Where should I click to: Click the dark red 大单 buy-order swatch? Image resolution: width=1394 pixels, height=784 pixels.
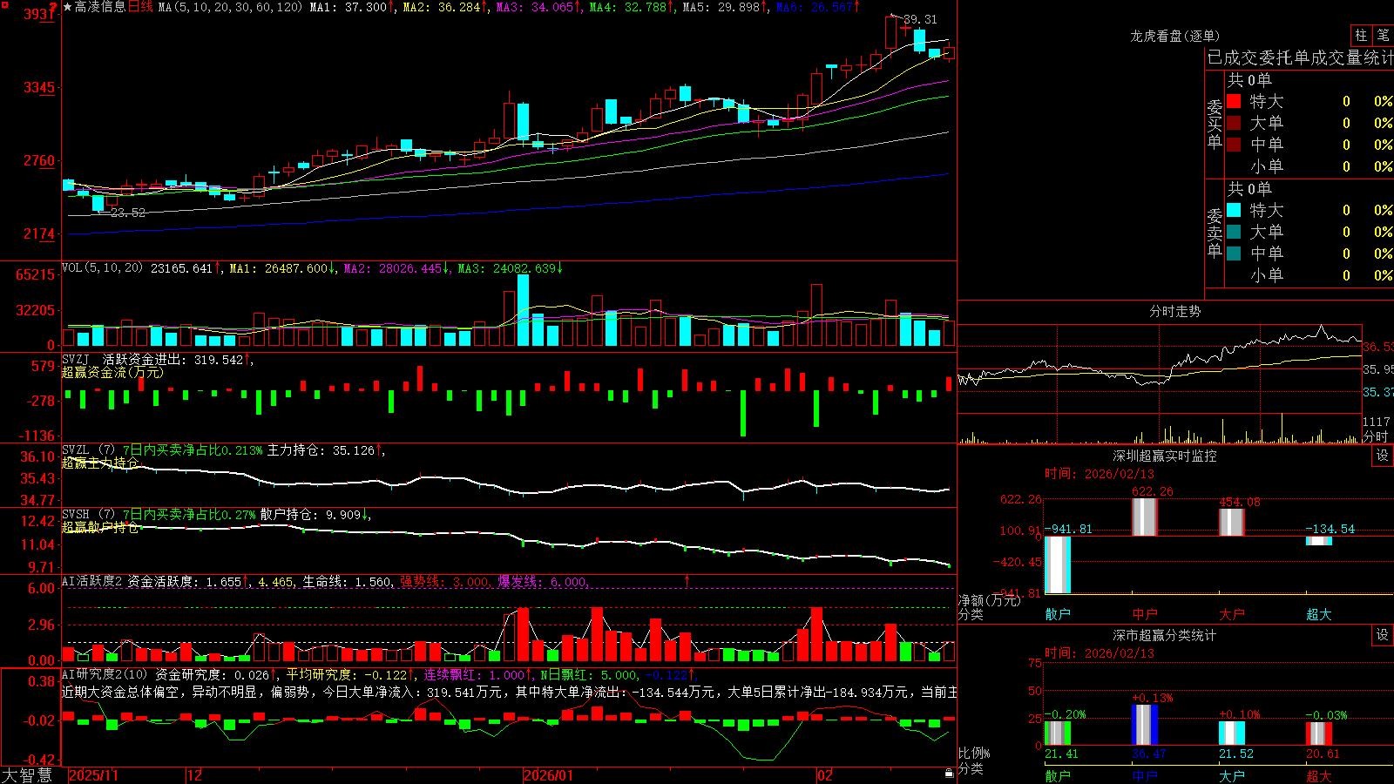(1234, 123)
